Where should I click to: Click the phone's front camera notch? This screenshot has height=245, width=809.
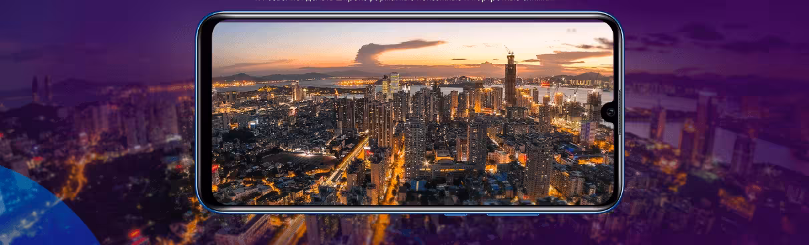point(609,112)
